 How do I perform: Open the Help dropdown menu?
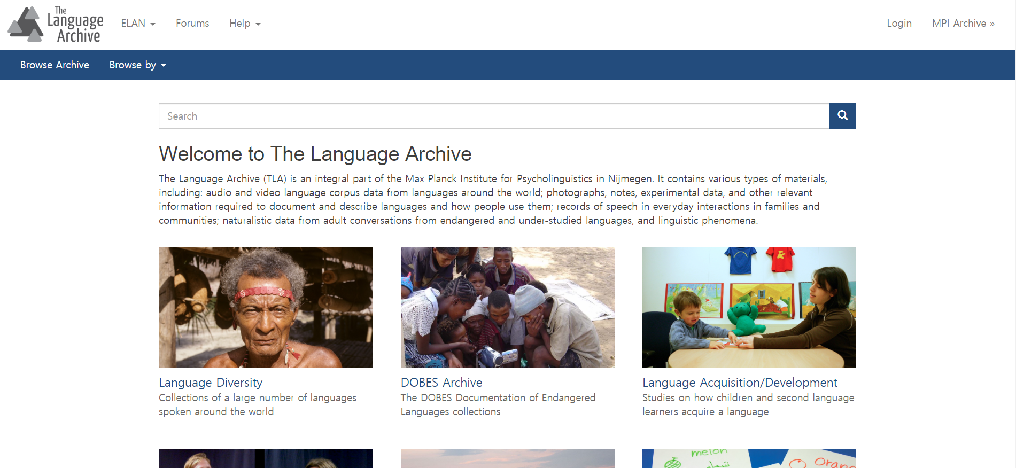[x=245, y=24]
